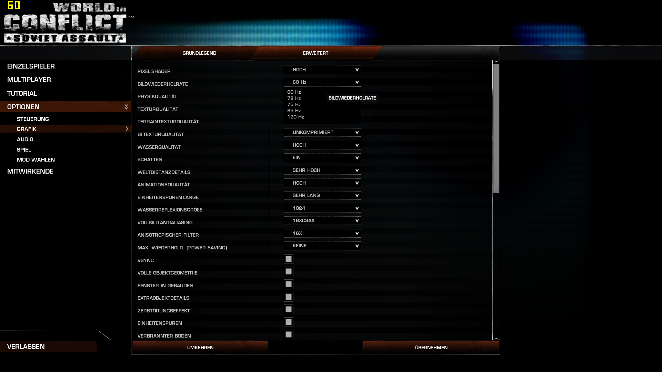Open Audio options submenu
The width and height of the screenshot is (662, 372).
tap(25, 139)
